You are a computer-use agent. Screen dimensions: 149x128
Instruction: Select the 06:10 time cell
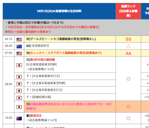click(x=9, y=39)
